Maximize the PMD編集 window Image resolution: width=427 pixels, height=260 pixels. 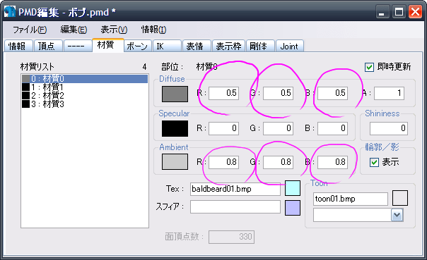pos(399,12)
